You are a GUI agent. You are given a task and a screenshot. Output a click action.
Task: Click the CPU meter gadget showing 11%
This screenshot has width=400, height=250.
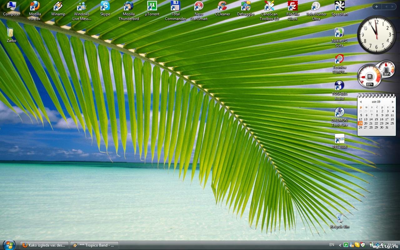[370, 77]
